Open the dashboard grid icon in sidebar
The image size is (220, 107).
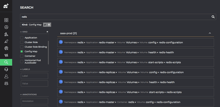coord(6,20)
